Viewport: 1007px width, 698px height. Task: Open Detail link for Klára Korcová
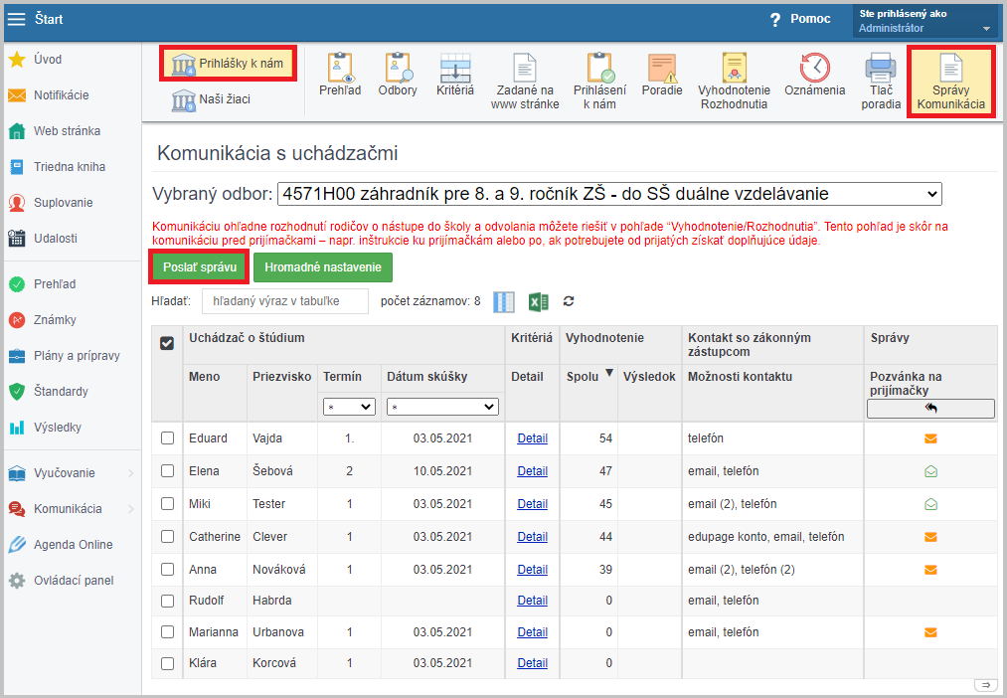533,663
